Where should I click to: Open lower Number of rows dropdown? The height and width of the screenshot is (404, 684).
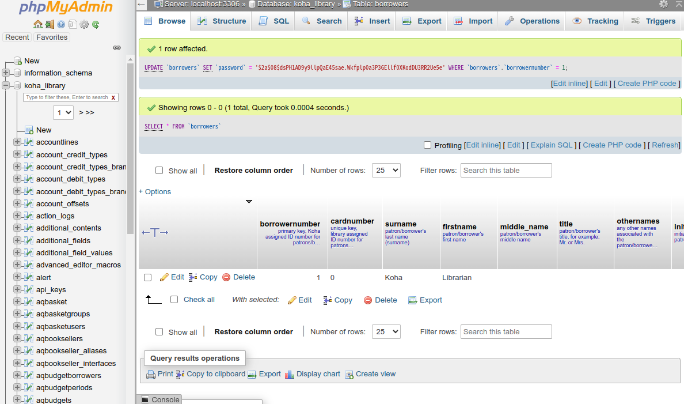[386, 331]
